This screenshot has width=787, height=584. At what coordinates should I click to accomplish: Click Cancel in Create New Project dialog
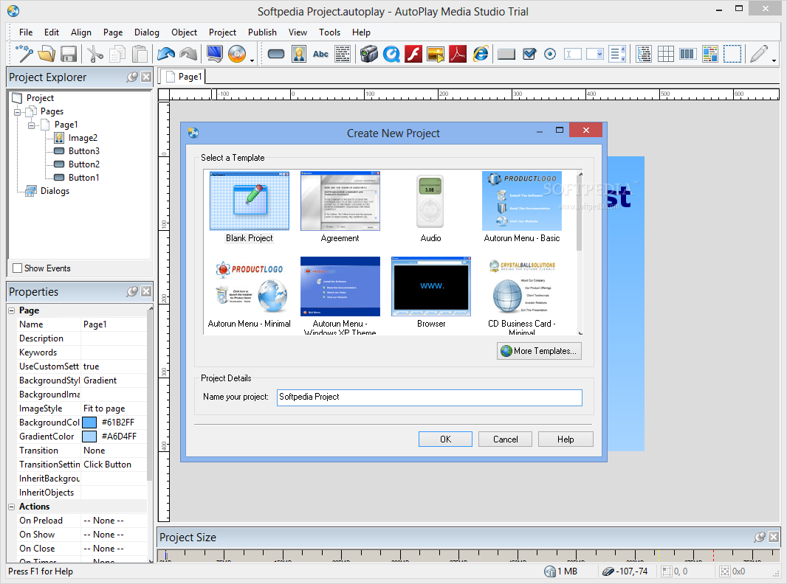[506, 439]
